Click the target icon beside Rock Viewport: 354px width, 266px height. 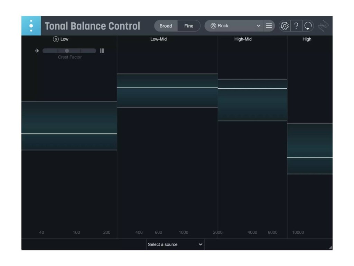point(213,26)
